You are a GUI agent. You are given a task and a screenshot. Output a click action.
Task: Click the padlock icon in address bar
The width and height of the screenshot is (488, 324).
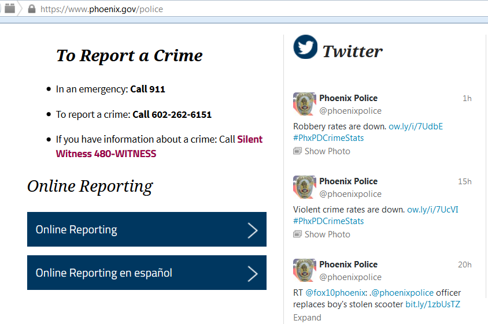pos(31,9)
